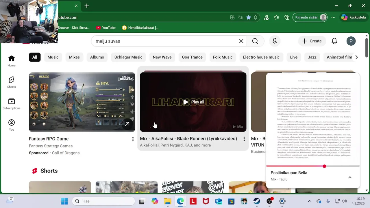This screenshot has width=370, height=208.
Task: Open Mix - AikaPoliisi - Blade Runneri title
Action: [x=188, y=139]
